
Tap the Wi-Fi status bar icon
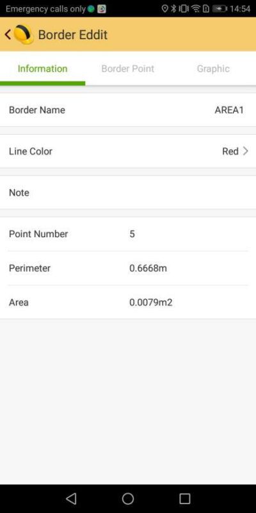196,9
